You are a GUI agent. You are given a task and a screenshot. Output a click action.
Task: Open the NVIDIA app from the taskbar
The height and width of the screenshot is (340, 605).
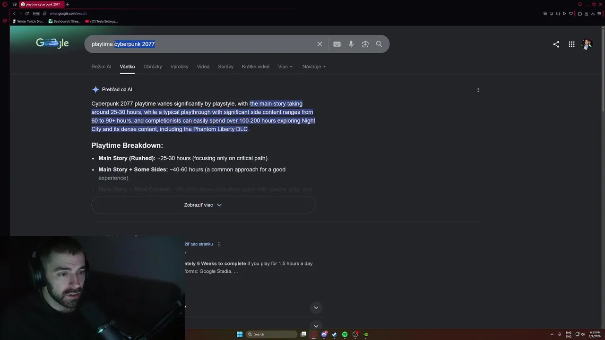[365, 334]
